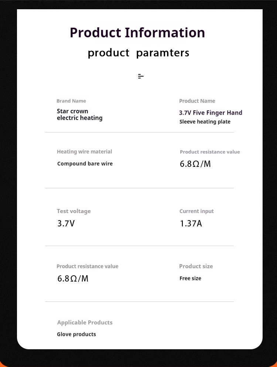Image resolution: width=277 pixels, height=367 pixels.
Task: Click the Product Information heading
Action: coord(137,33)
